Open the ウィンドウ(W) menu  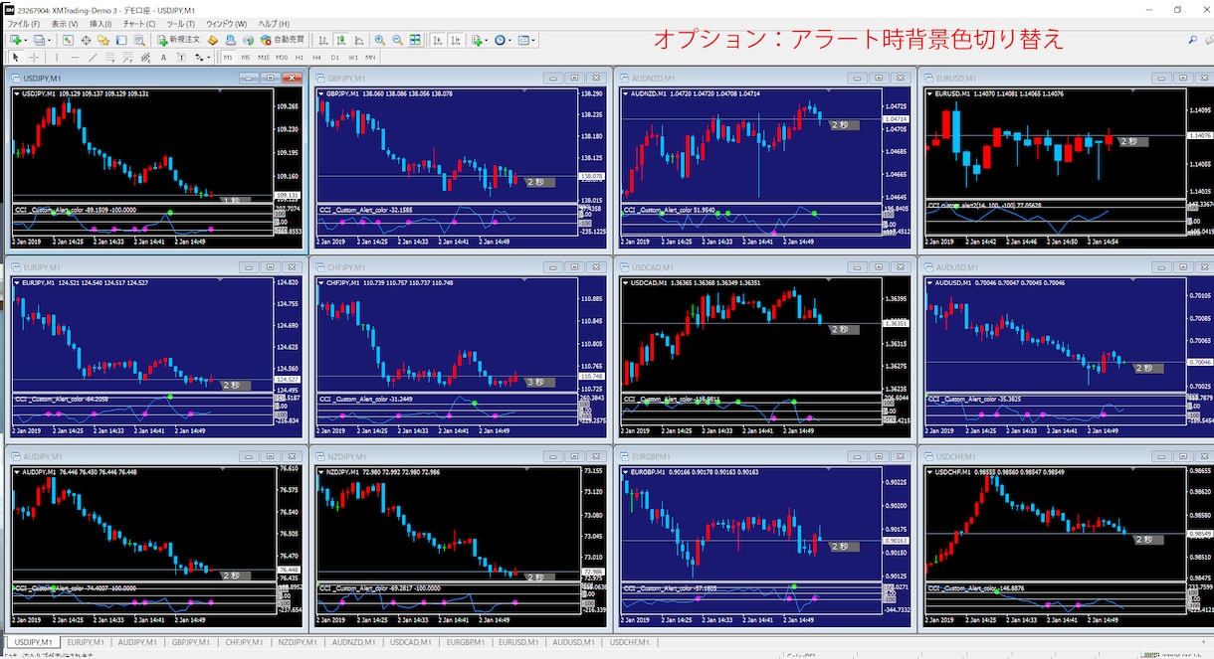[x=227, y=23]
